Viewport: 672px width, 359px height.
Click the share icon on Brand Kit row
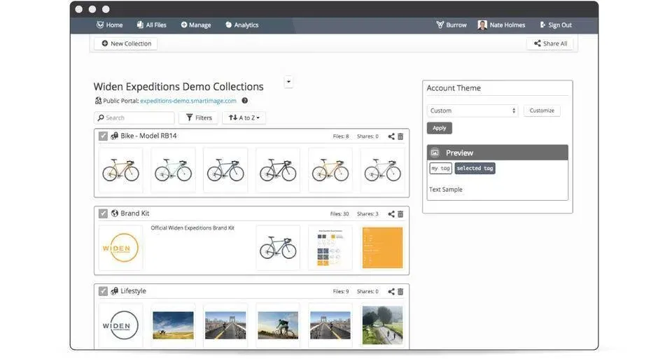(x=391, y=214)
